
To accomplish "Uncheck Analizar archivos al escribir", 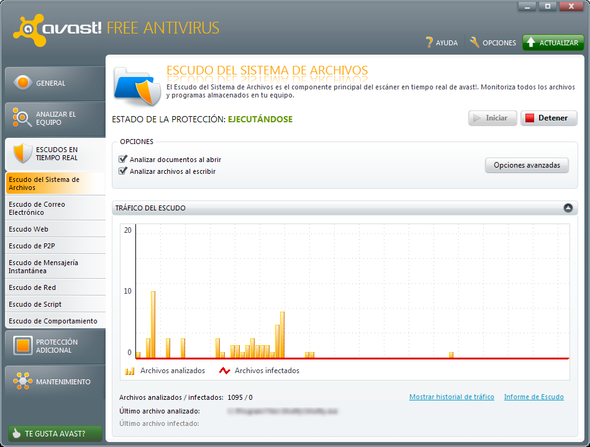I will [x=123, y=171].
